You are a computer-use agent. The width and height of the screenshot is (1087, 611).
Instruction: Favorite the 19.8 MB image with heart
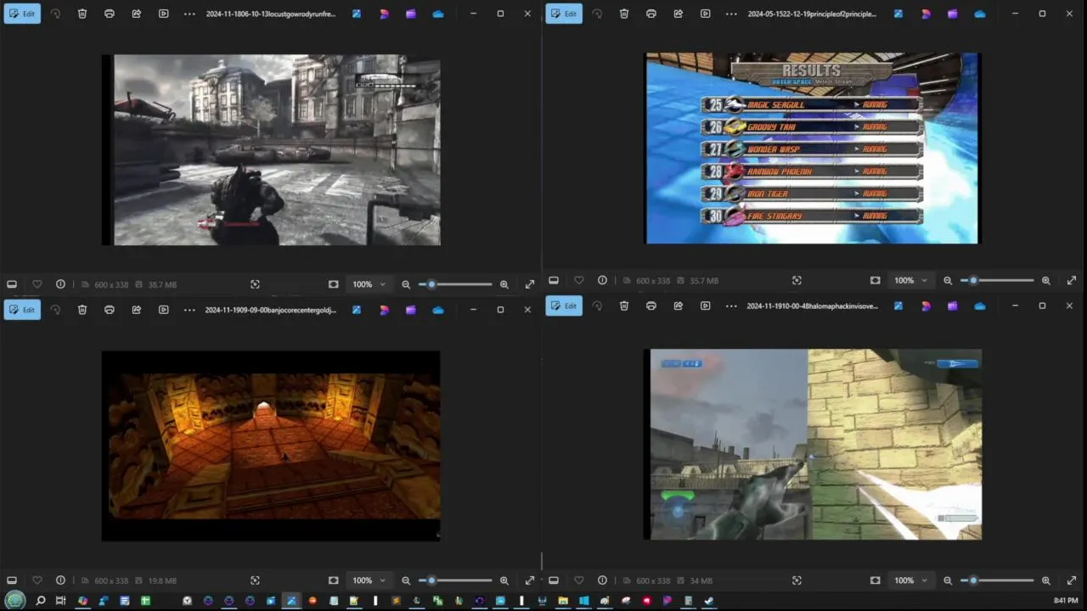click(x=37, y=580)
